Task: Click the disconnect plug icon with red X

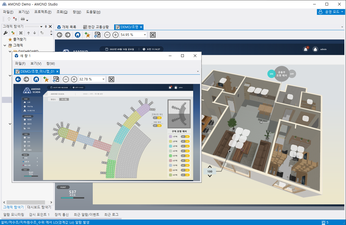Action: 15,19
